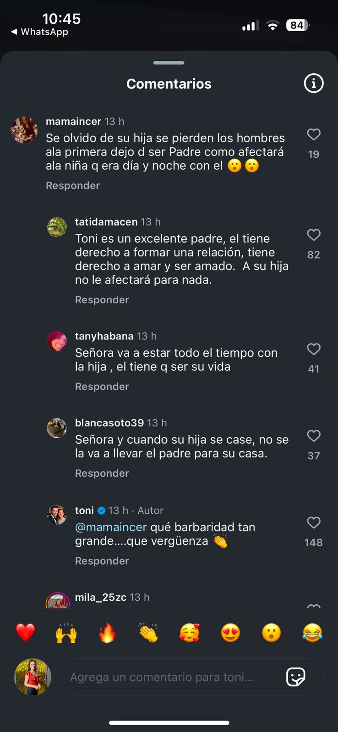Open the comments info icon

[x=313, y=84]
